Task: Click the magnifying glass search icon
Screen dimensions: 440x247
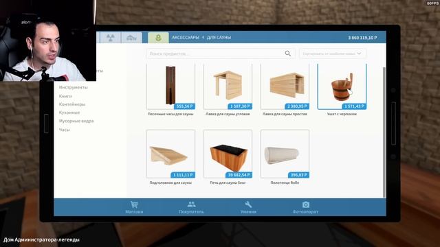Action: point(287,54)
